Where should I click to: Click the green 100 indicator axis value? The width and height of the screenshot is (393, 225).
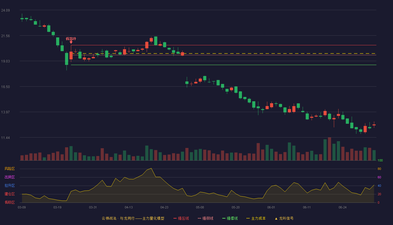[x=380, y=161]
